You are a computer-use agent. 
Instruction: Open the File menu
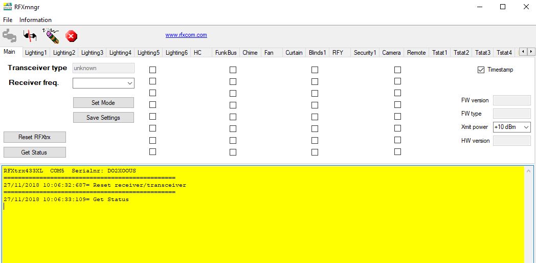[x=8, y=20]
